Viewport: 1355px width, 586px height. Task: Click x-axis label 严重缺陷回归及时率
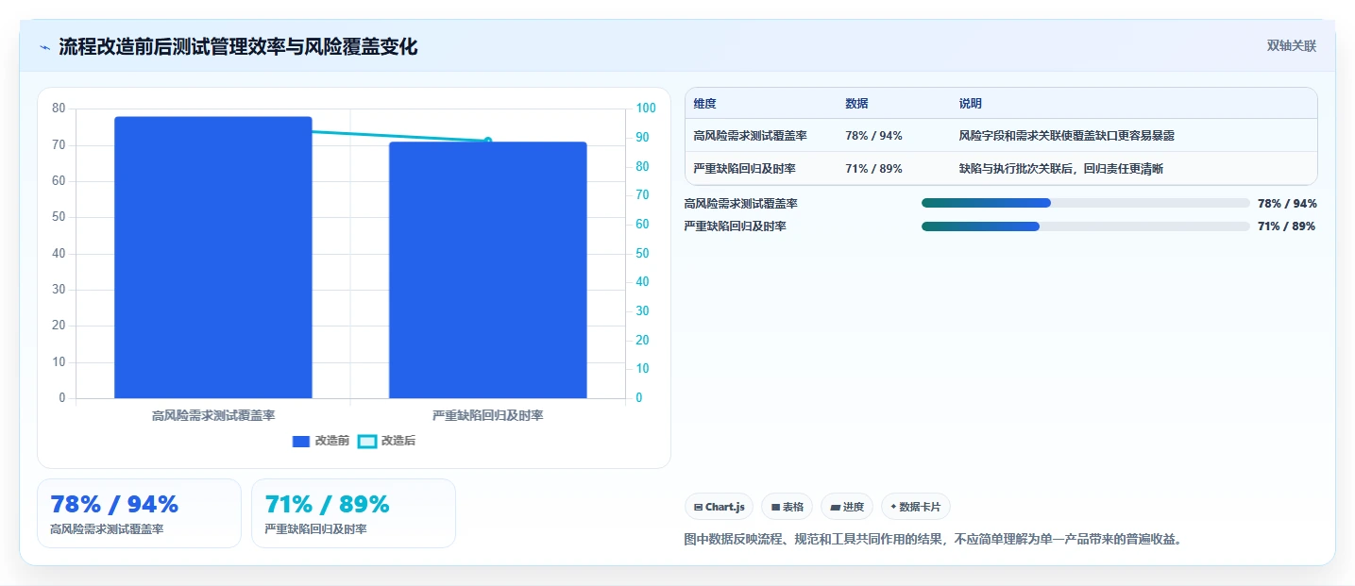488,415
